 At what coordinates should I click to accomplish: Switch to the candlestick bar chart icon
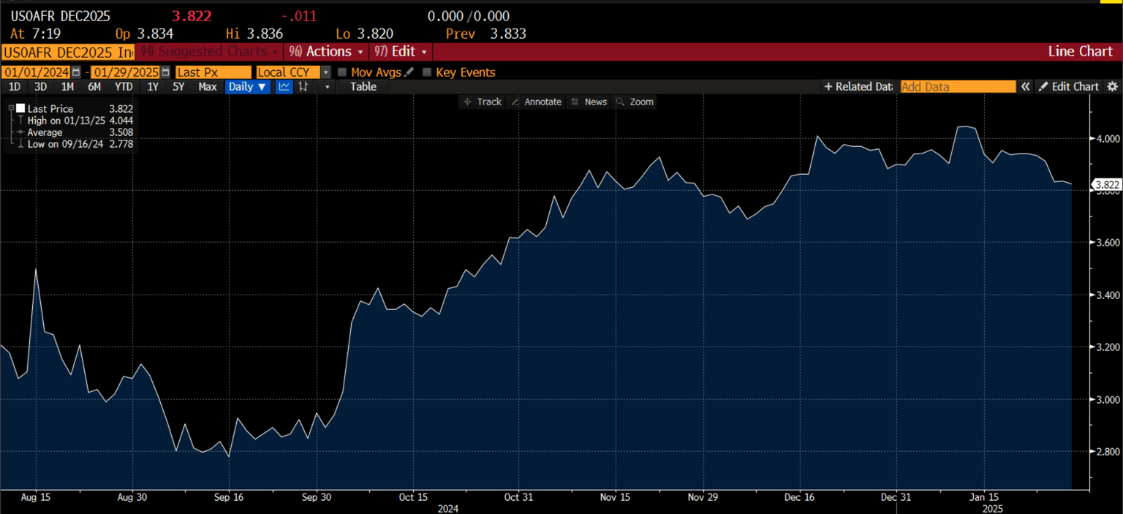click(x=303, y=86)
